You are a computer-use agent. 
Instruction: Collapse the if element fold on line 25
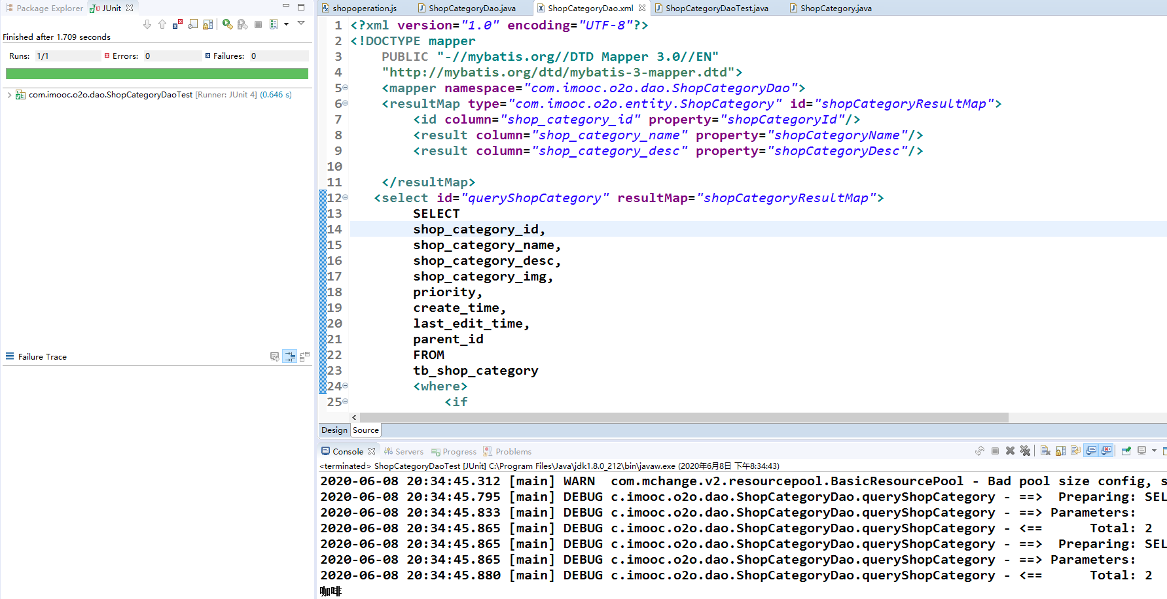pyautogui.click(x=345, y=402)
